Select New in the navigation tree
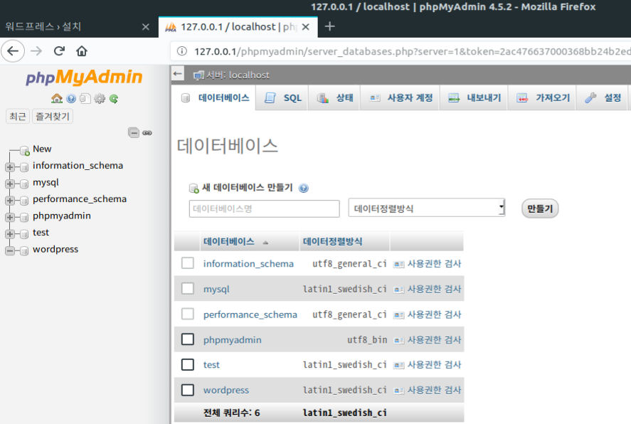 [42, 149]
